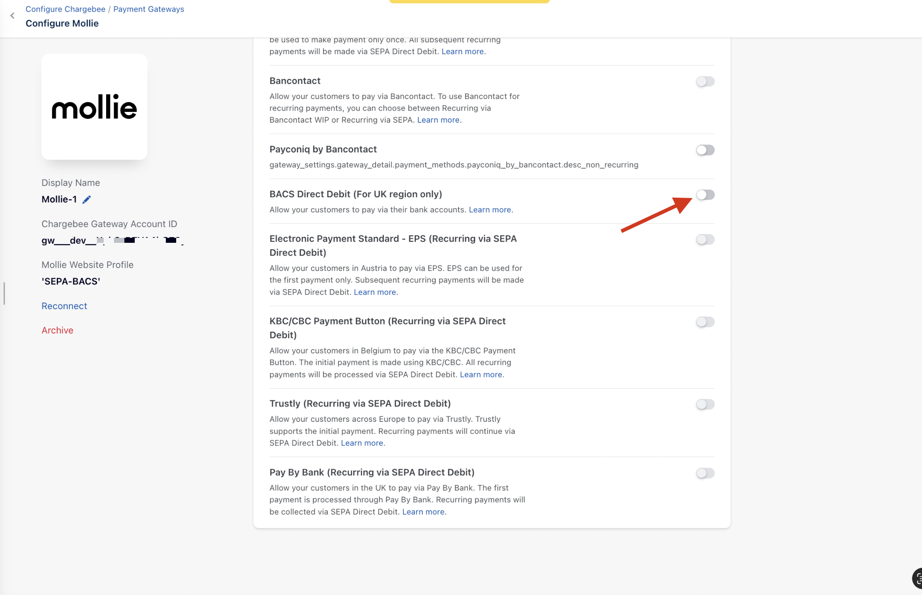The image size is (922, 595).
Task: Click Learn more under Pay By Bank
Action: [x=423, y=512]
